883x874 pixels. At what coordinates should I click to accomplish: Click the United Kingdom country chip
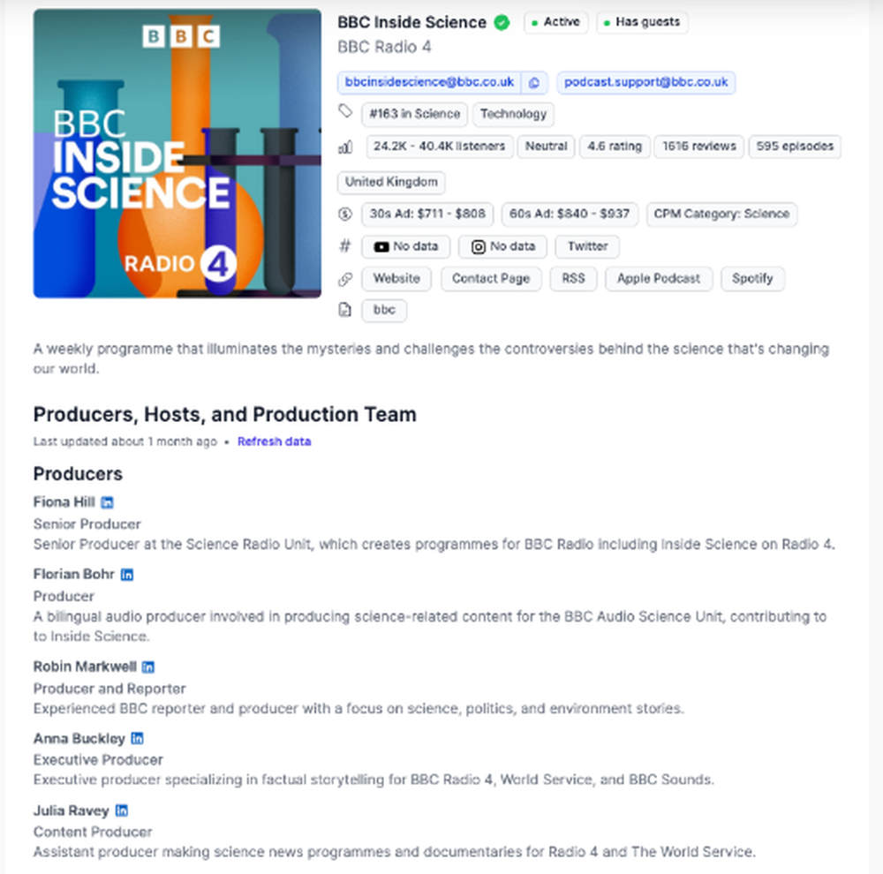391,183
